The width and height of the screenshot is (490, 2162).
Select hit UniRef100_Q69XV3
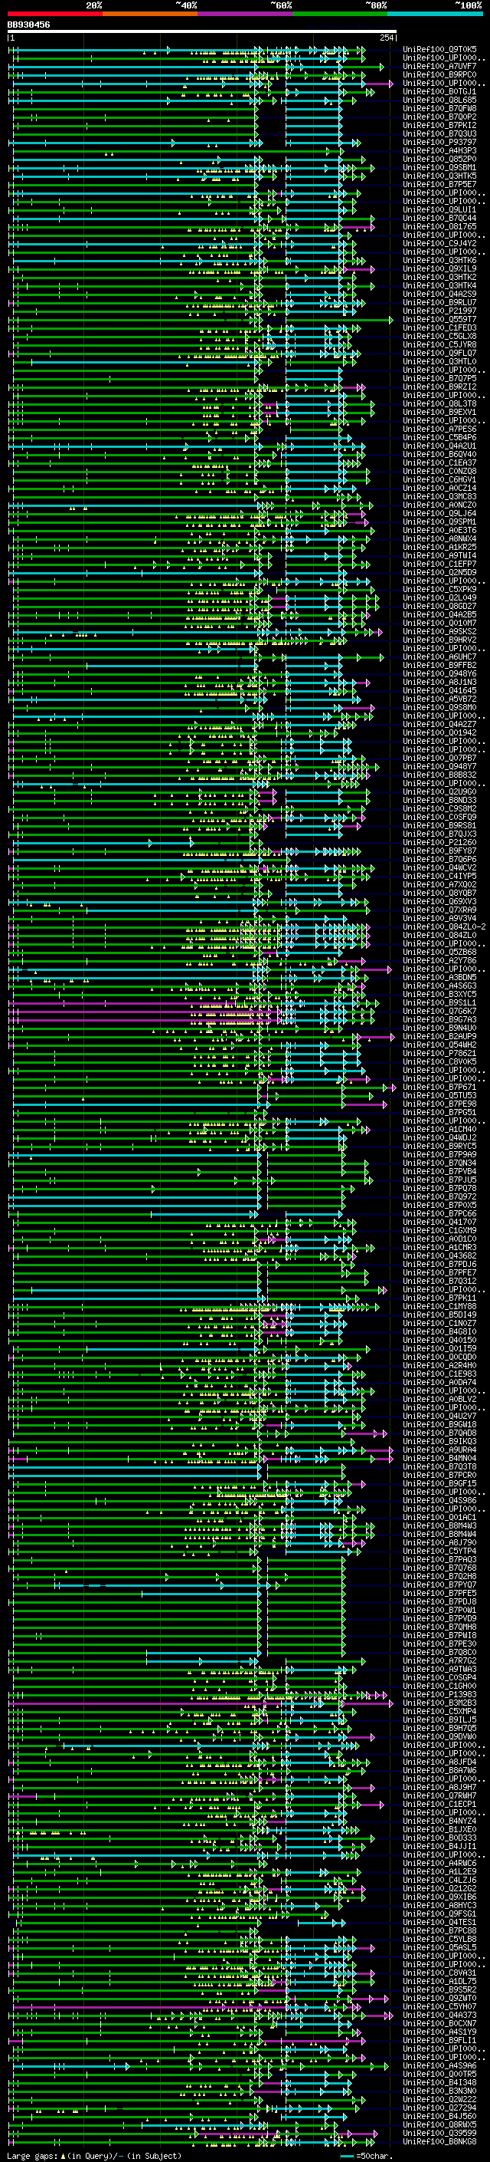[x=439, y=901]
